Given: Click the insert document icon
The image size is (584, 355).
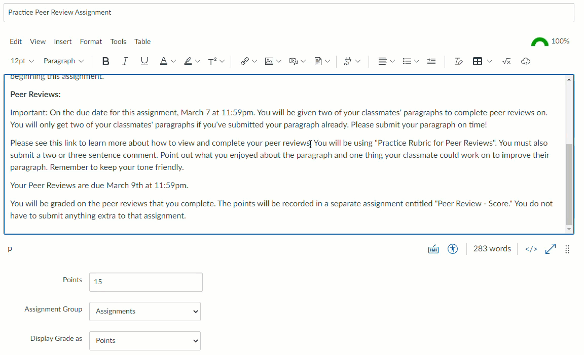Looking at the screenshot, I should click(x=318, y=61).
